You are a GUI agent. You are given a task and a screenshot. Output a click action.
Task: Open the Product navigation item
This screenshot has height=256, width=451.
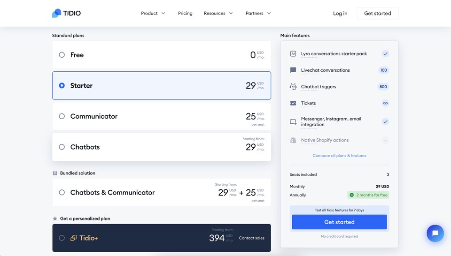(149, 13)
